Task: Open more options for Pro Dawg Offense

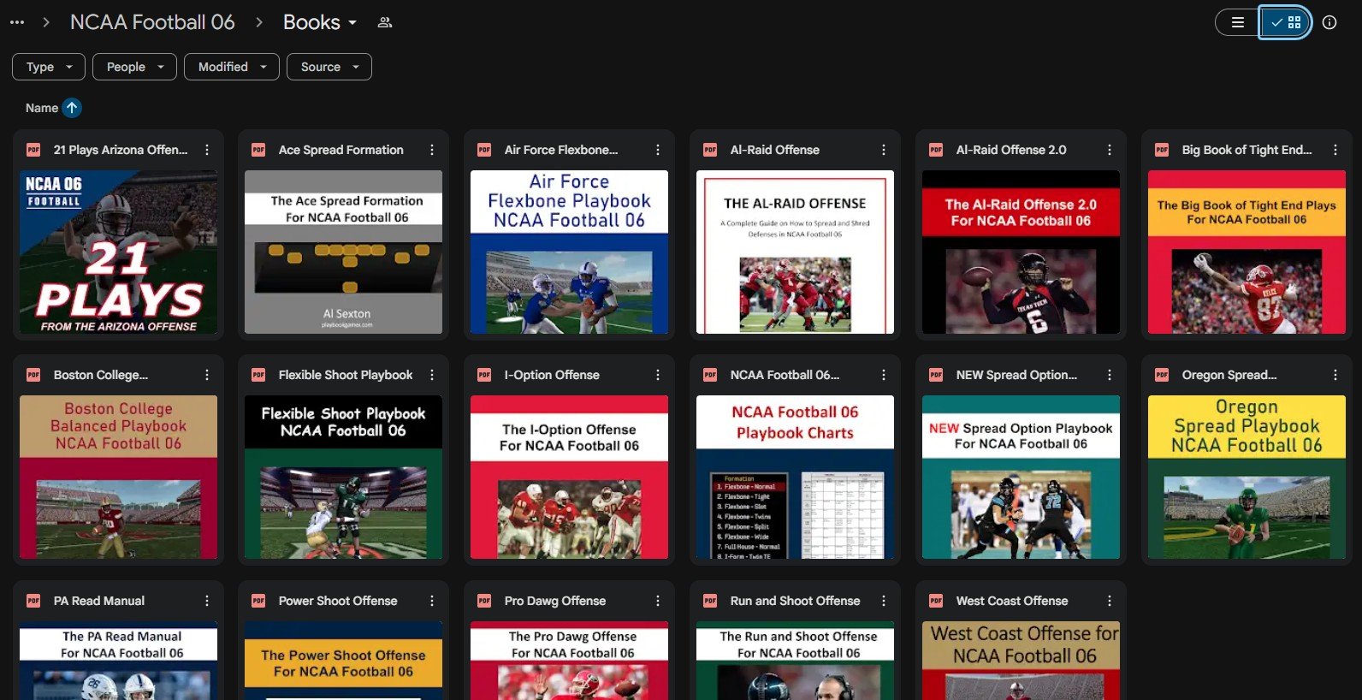Action: (x=658, y=601)
